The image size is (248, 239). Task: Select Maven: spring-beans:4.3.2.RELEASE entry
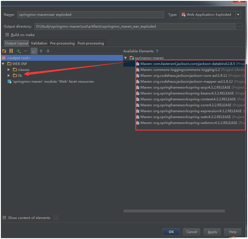(190, 93)
